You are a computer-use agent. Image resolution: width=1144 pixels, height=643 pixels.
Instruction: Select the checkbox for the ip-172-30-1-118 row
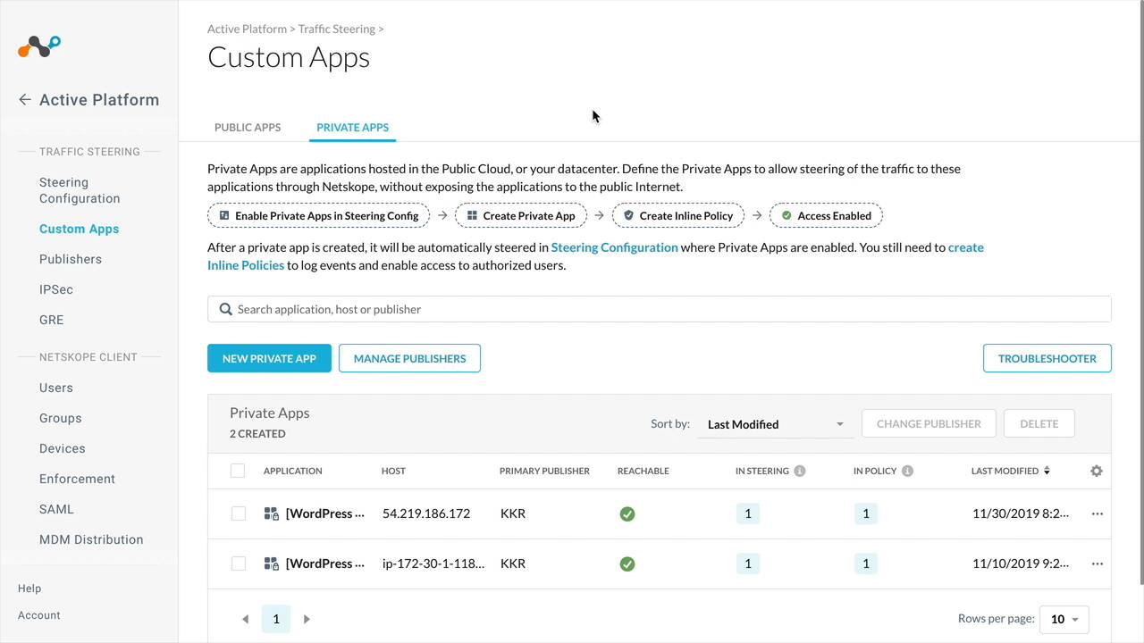click(238, 564)
